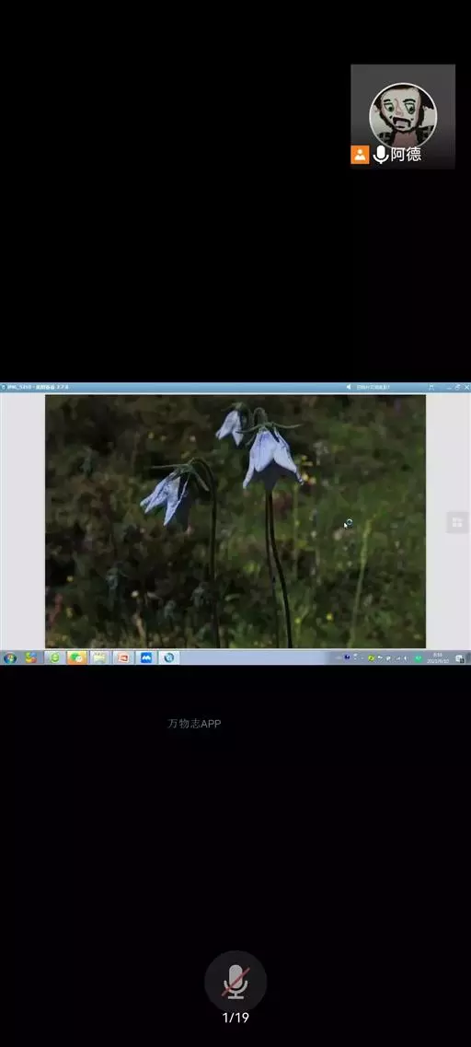Click 阿德's cartoon avatar picture

[x=403, y=115]
